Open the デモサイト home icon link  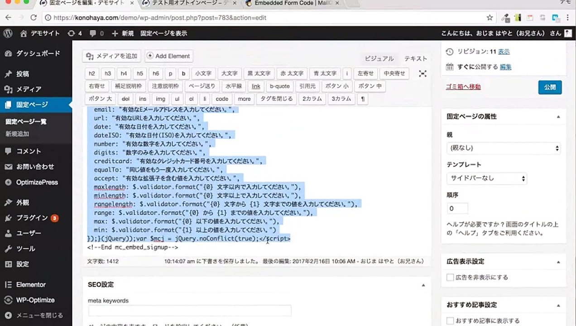coord(40,33)
